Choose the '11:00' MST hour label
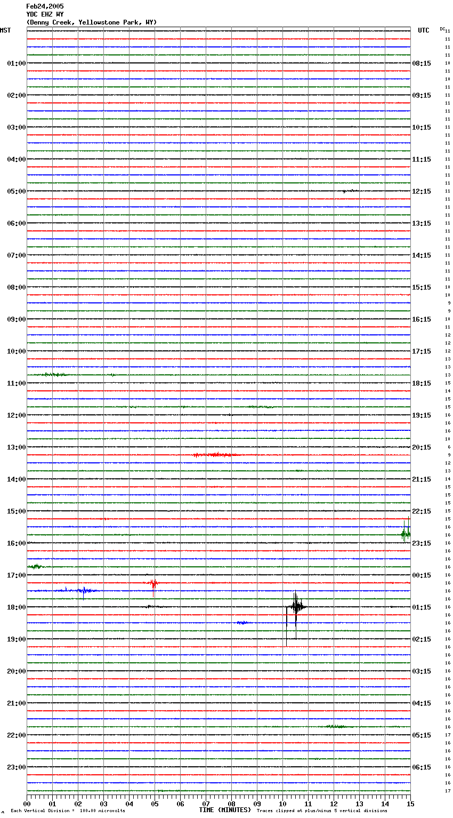The width and height of the screenshot is (453, 818). pyautogui.click(x=17, y=383)
